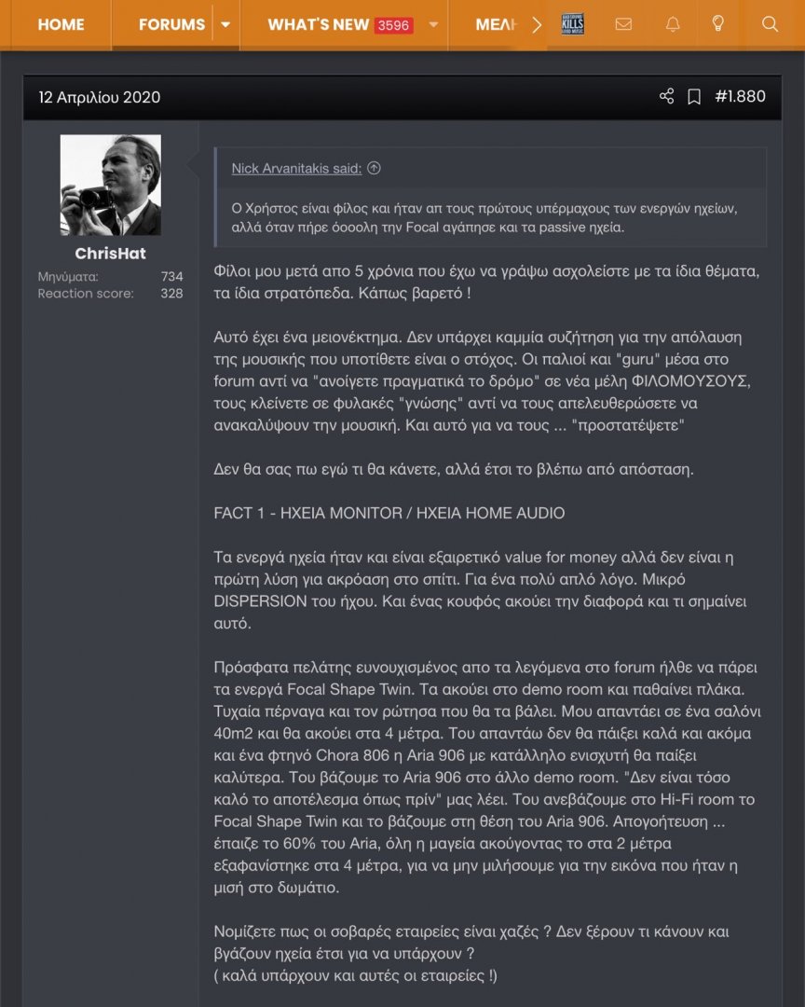Share this post via share icon
This screenshot has width=805, height=1007.
click(x=667, y=96)
